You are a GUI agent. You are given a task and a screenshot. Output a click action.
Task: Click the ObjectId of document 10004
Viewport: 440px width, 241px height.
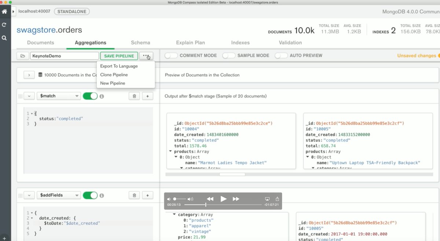pyautogui.click(x=229, y=124)
